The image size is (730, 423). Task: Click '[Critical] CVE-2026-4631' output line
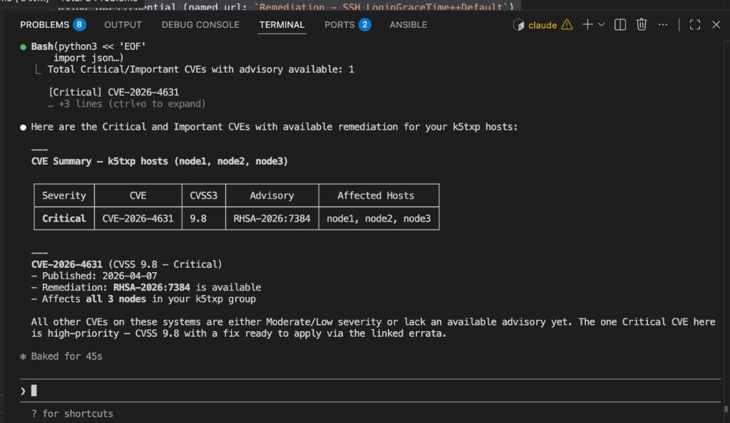point(113,92)
